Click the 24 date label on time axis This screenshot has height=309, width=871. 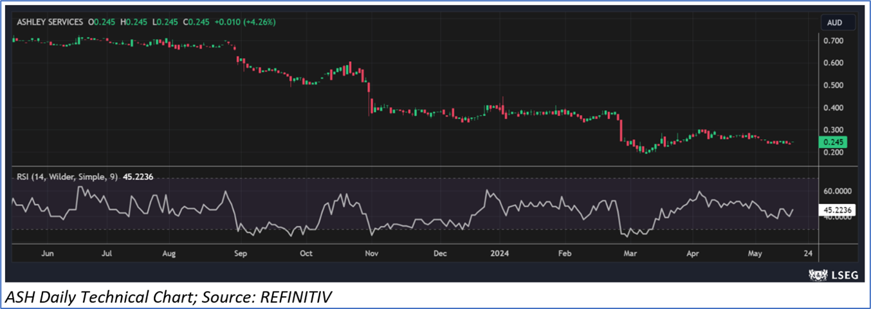coord(807,254)
